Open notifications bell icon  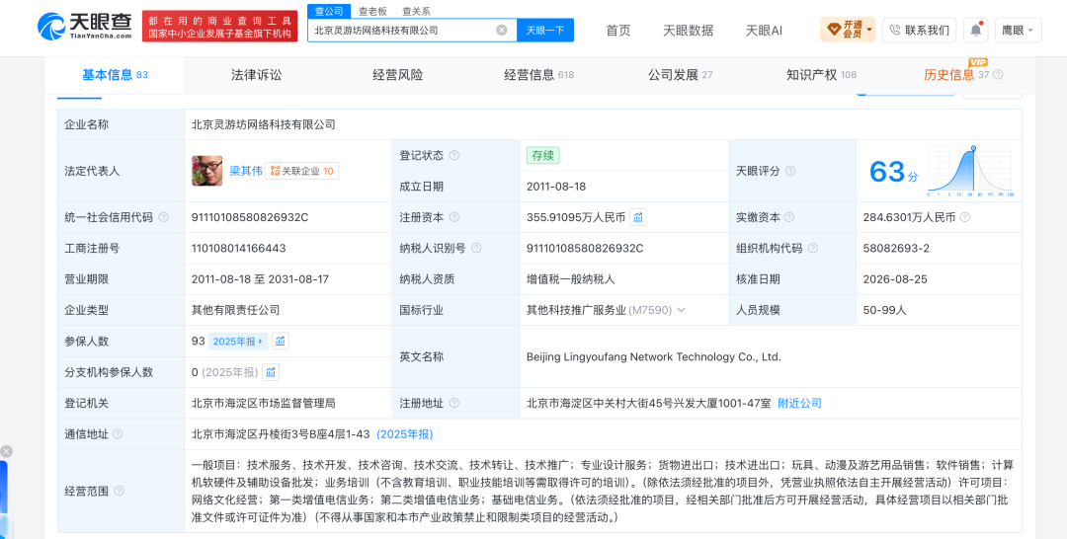tap(976, 30)
